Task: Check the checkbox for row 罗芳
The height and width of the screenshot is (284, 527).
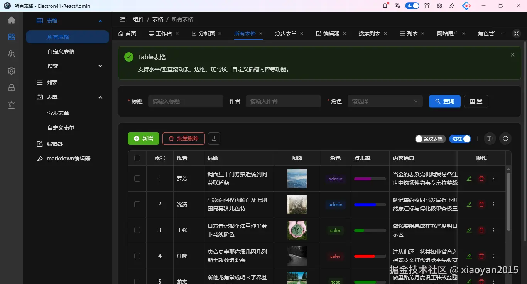Action: point(137,179)
